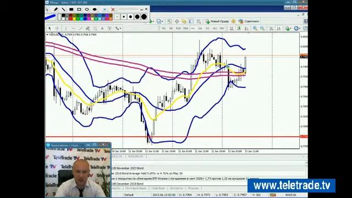Select the horizontal line drawing tool
Image resolution: width=352 pixels, height=198 pixels.
coord(73,29)
